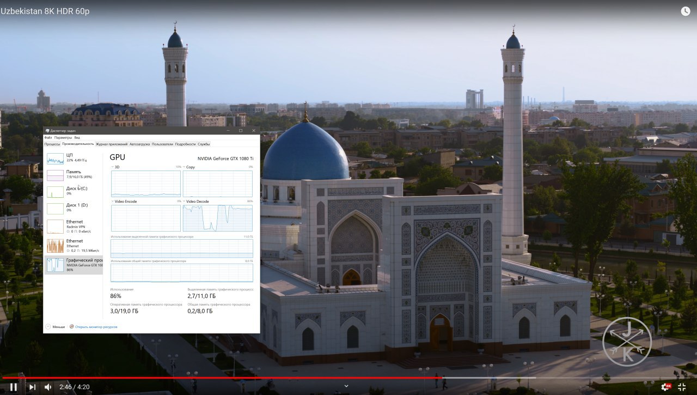Select the Графический процессор sidebar item
697x395 pixels.
coord(73,265)
